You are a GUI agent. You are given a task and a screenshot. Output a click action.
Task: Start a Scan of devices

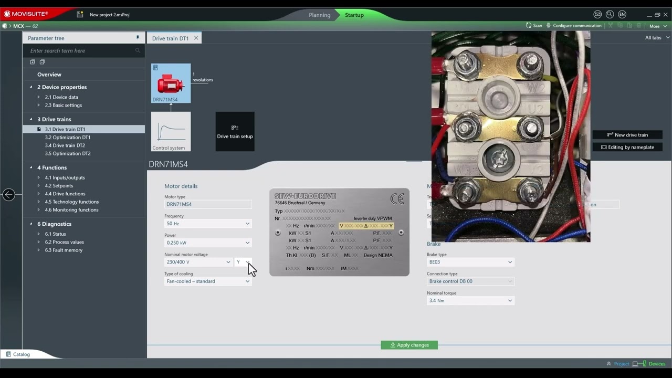(x=534, y=26)
